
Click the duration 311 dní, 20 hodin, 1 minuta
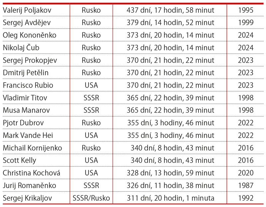coord(171,198)
